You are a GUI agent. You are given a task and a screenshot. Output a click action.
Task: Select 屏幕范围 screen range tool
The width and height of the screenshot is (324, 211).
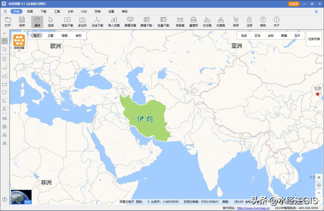tap(130, 22)
